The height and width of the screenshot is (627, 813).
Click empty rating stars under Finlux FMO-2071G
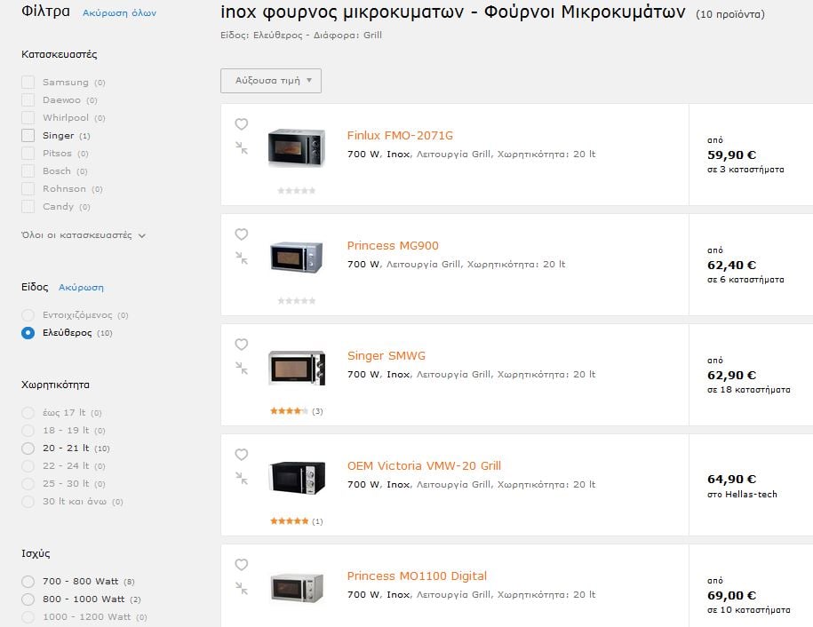point(296,191)
